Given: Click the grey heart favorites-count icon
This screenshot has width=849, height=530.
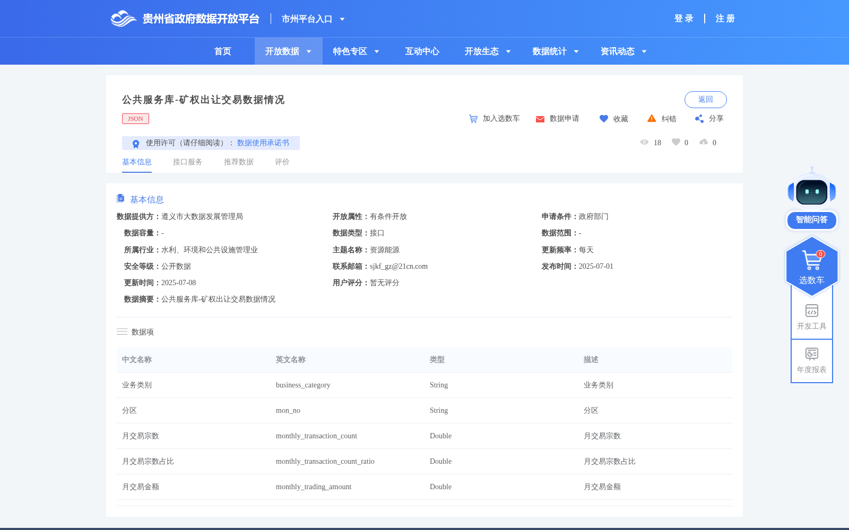Looking at the screenshot, I should (x=676, y=142).
